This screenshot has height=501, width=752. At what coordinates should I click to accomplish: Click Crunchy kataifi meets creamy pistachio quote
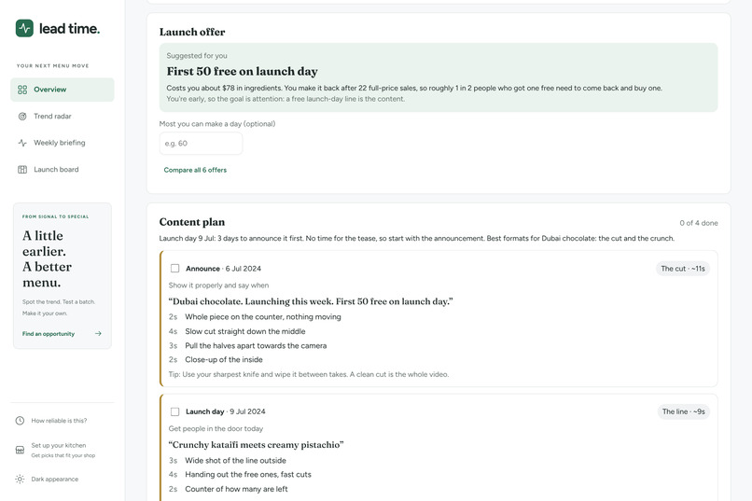coord(256,445)
